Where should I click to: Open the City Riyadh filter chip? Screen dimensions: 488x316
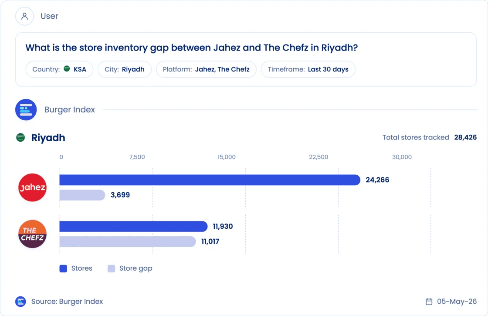(125, 69)
